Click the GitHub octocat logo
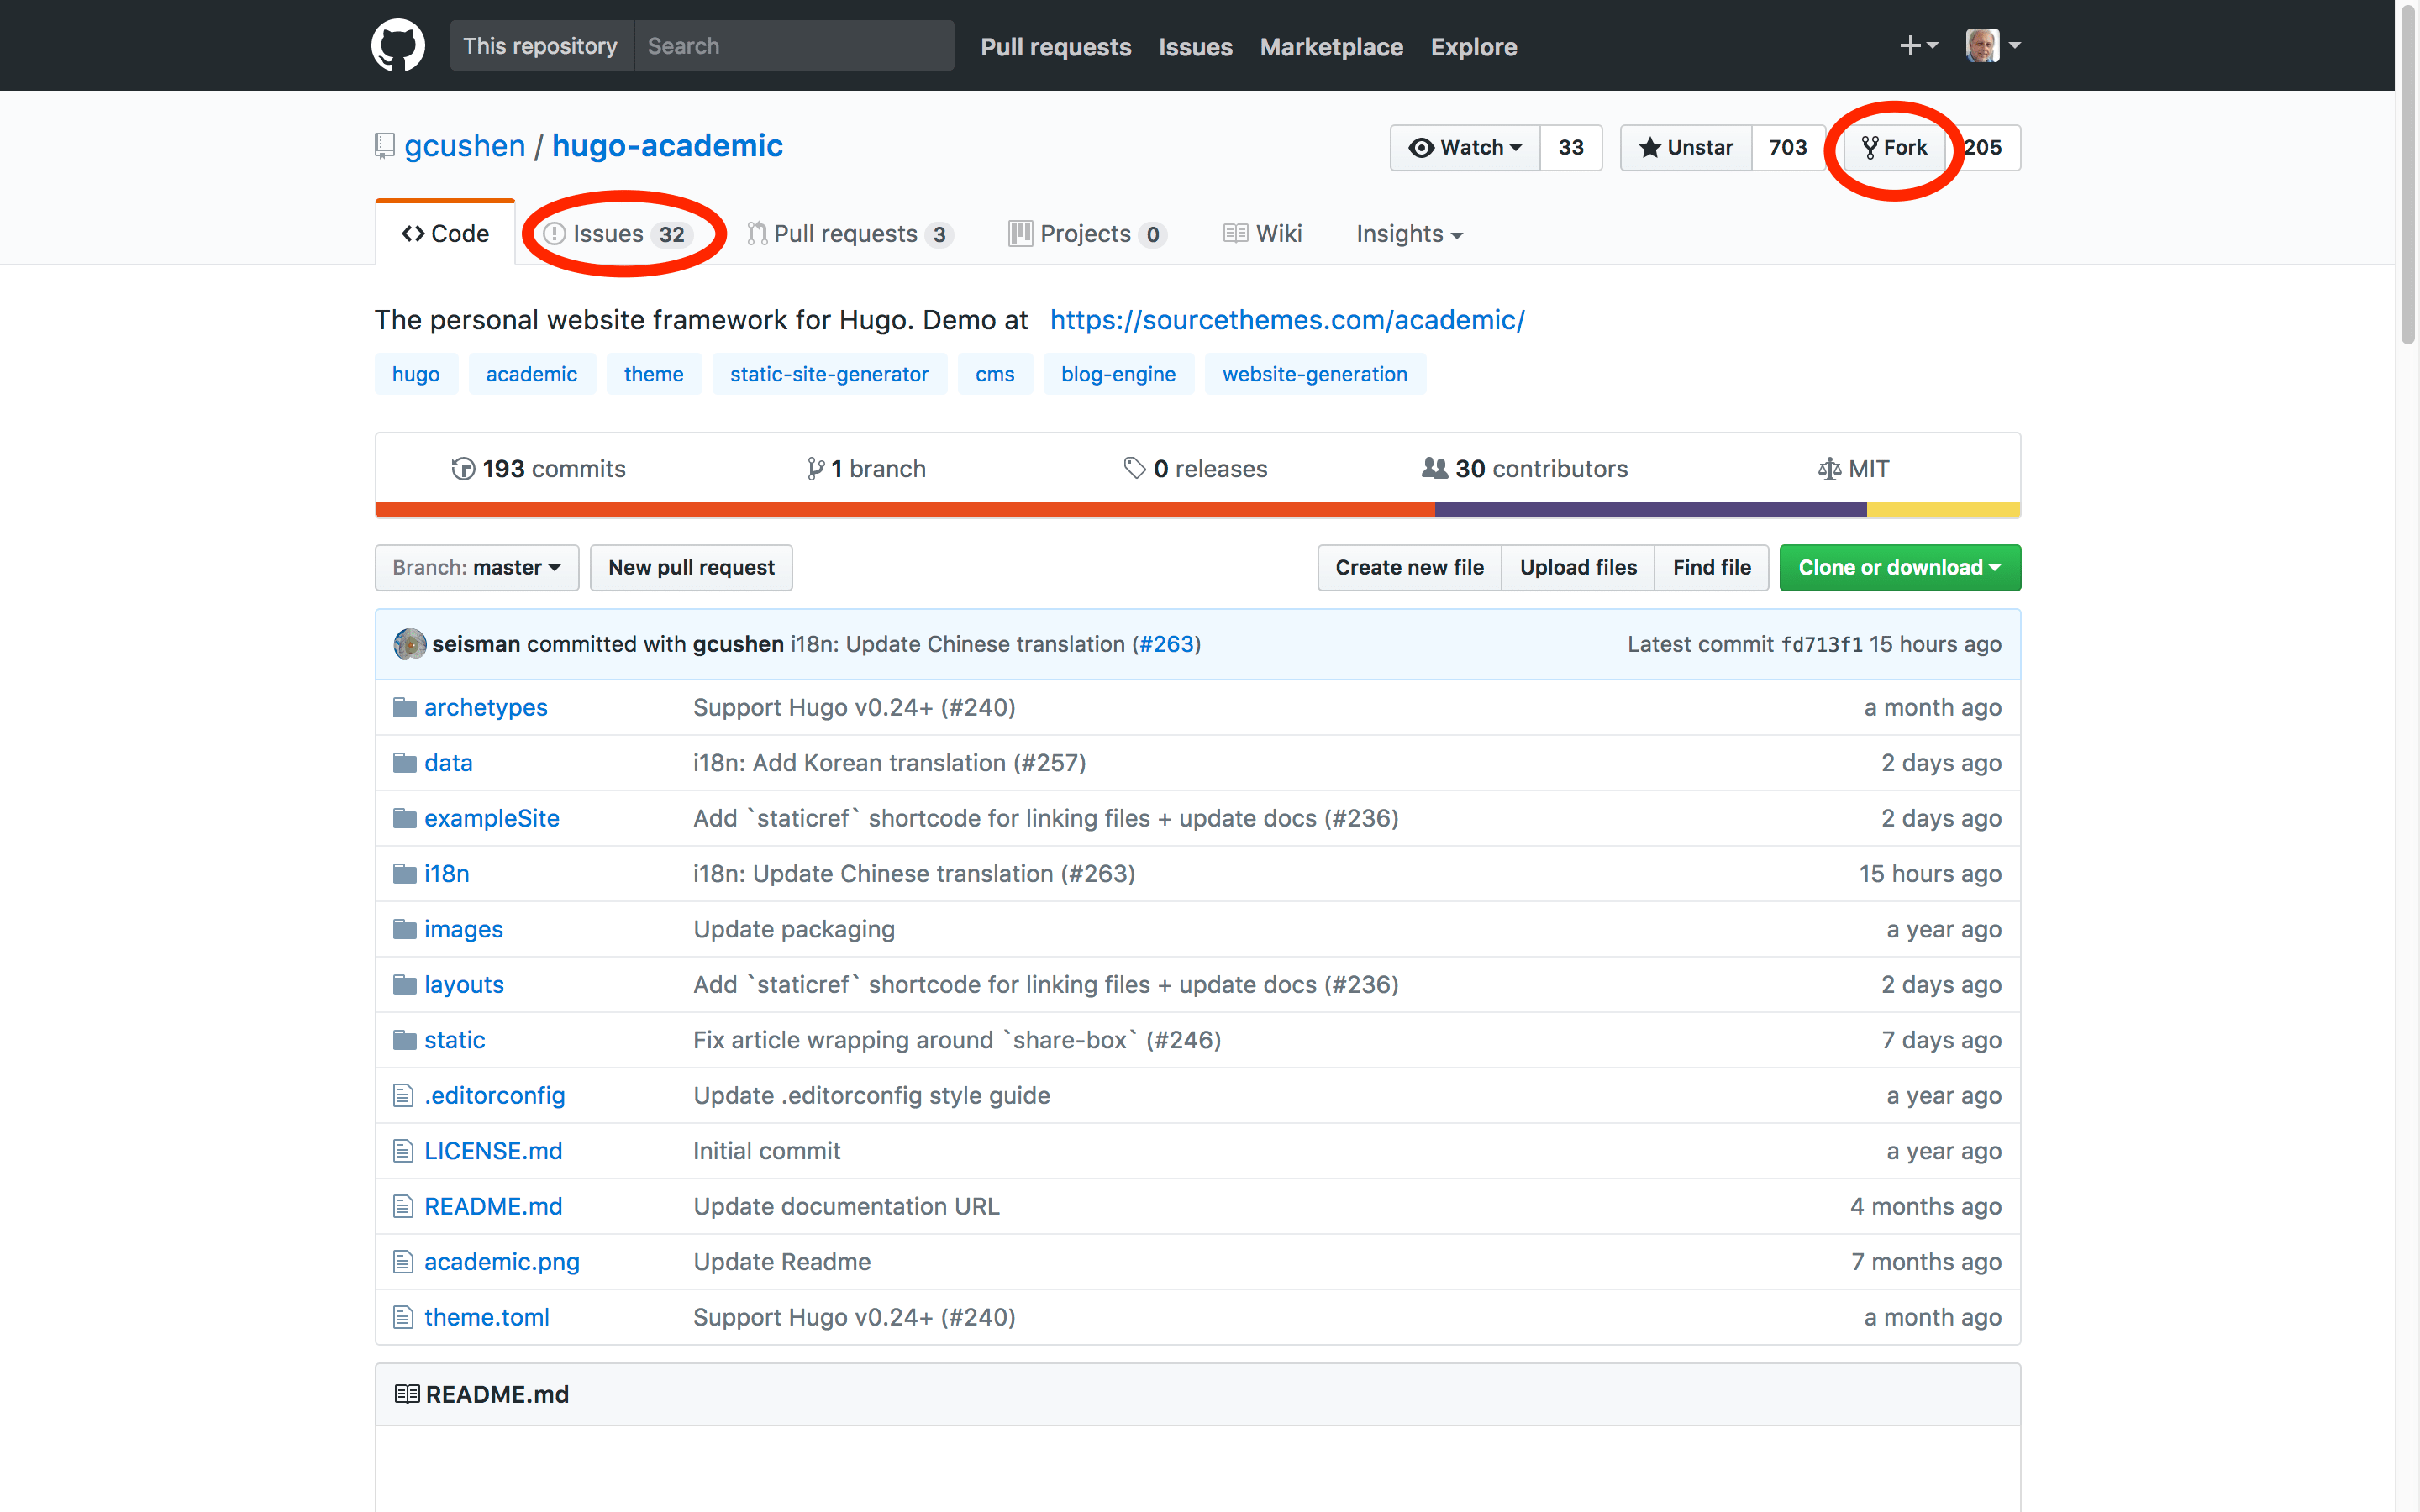 point(398,46)
